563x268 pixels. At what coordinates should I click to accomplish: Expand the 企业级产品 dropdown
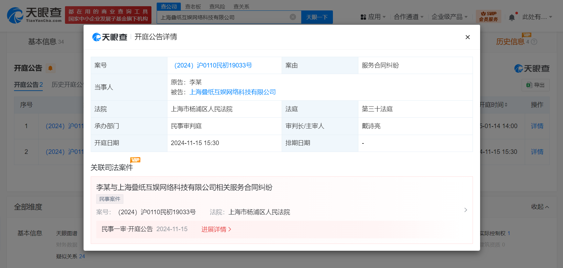[x=449, y=17]
